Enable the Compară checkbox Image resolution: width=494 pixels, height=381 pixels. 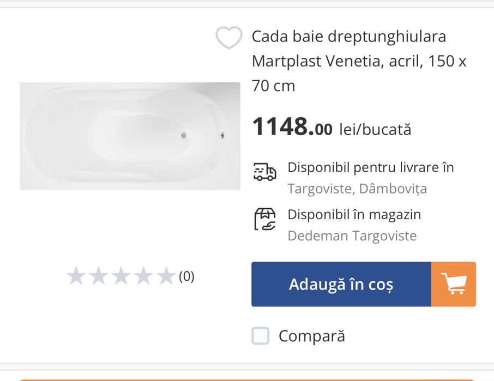pyautogui.click(x=261, y=336)
